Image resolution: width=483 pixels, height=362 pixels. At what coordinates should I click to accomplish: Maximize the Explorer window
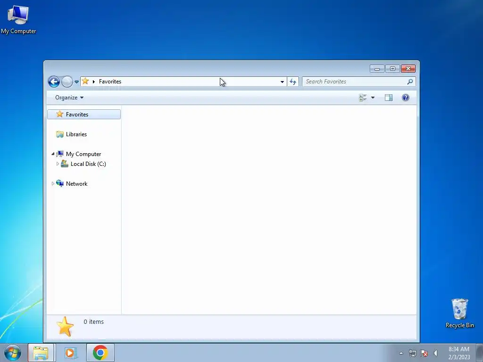click(x=392, y=69)
